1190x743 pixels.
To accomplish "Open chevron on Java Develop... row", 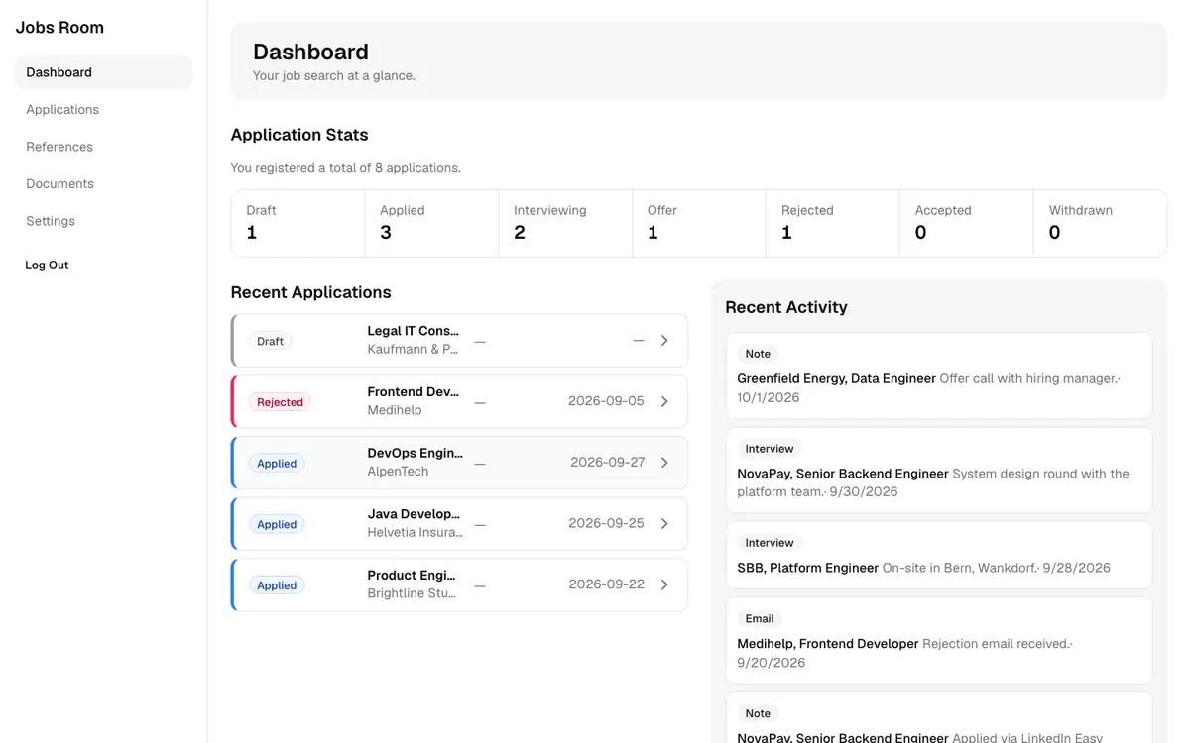I will click(x=664, y=523).
